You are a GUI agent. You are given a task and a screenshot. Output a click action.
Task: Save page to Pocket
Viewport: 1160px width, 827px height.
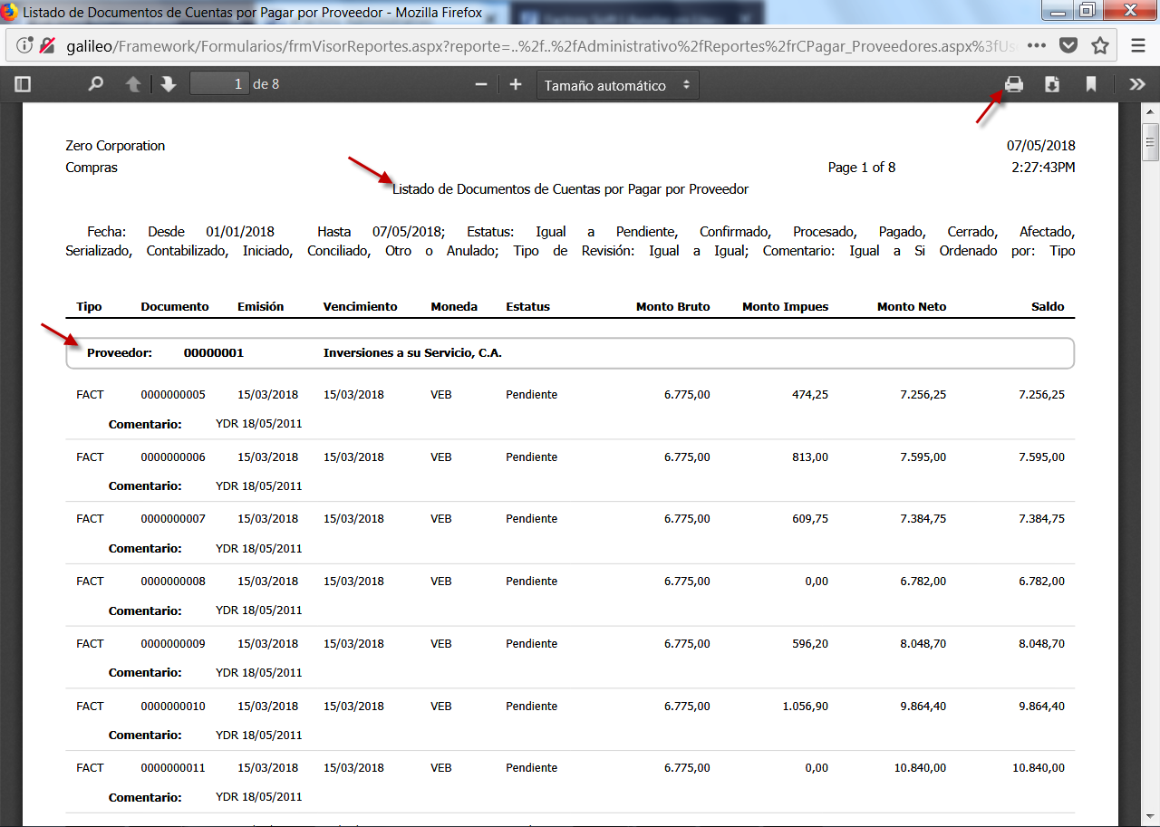(x=1068, y=45)
